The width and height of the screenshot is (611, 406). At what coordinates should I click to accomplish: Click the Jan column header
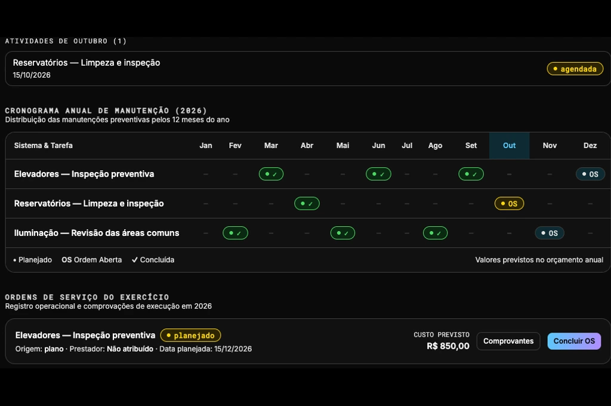tap(206, 146)
